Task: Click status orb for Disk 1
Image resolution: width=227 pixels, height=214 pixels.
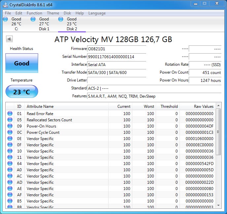Action: click(x=33, y=19)
